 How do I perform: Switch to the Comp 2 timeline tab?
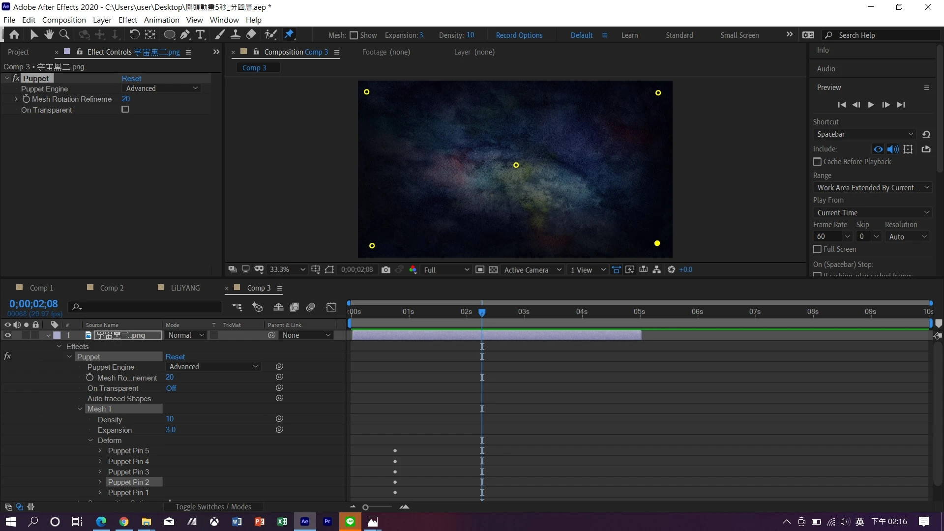point(112,288)
